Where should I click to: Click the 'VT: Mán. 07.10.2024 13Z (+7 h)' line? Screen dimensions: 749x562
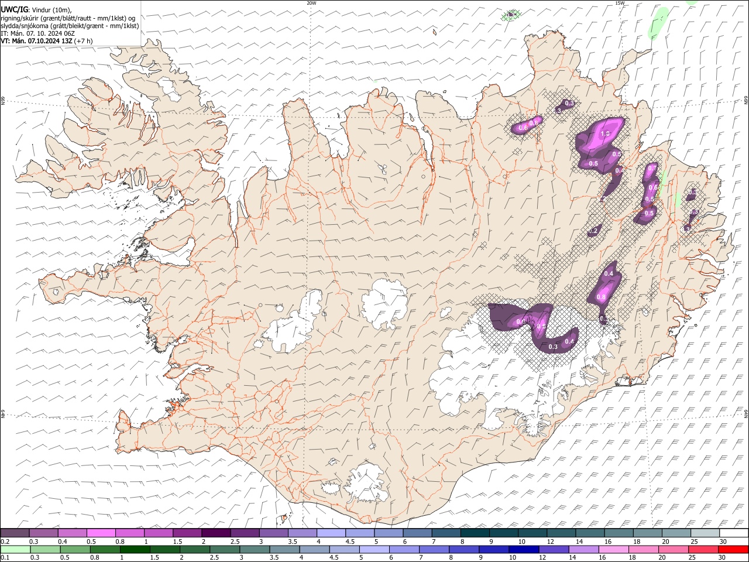coord(46,41)
